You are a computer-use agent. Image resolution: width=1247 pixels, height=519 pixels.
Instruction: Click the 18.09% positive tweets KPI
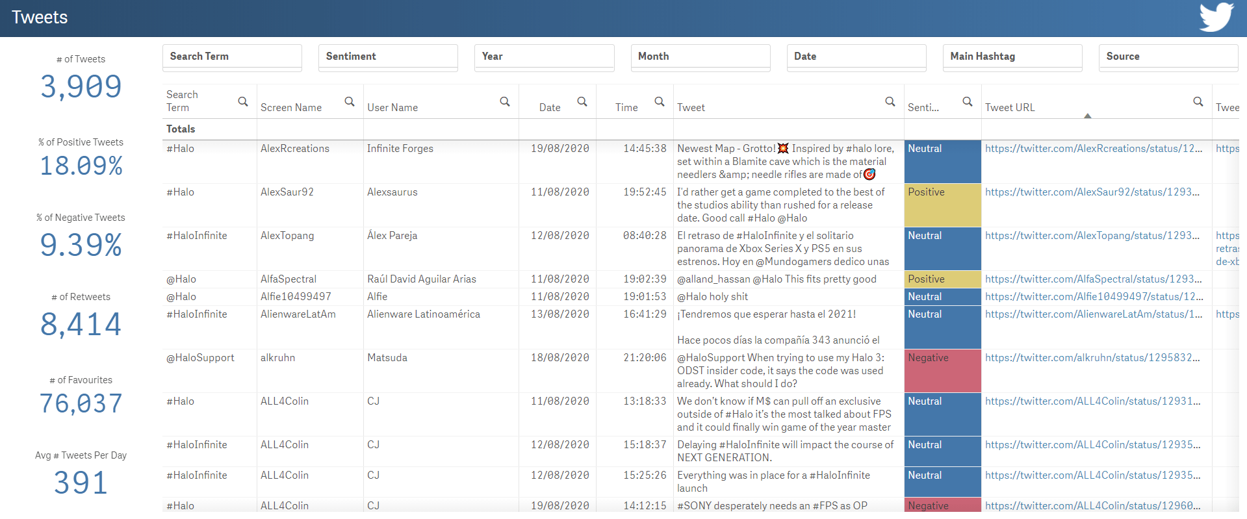pos(81,166)
